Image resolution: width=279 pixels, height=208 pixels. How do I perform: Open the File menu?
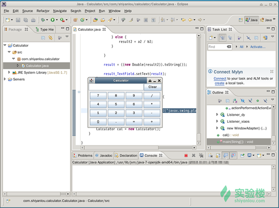coord(7,11)
